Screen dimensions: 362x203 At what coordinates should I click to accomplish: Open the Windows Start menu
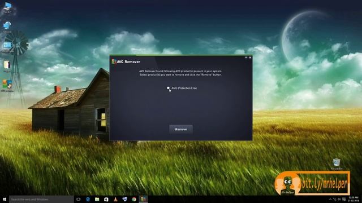(5, 199)
